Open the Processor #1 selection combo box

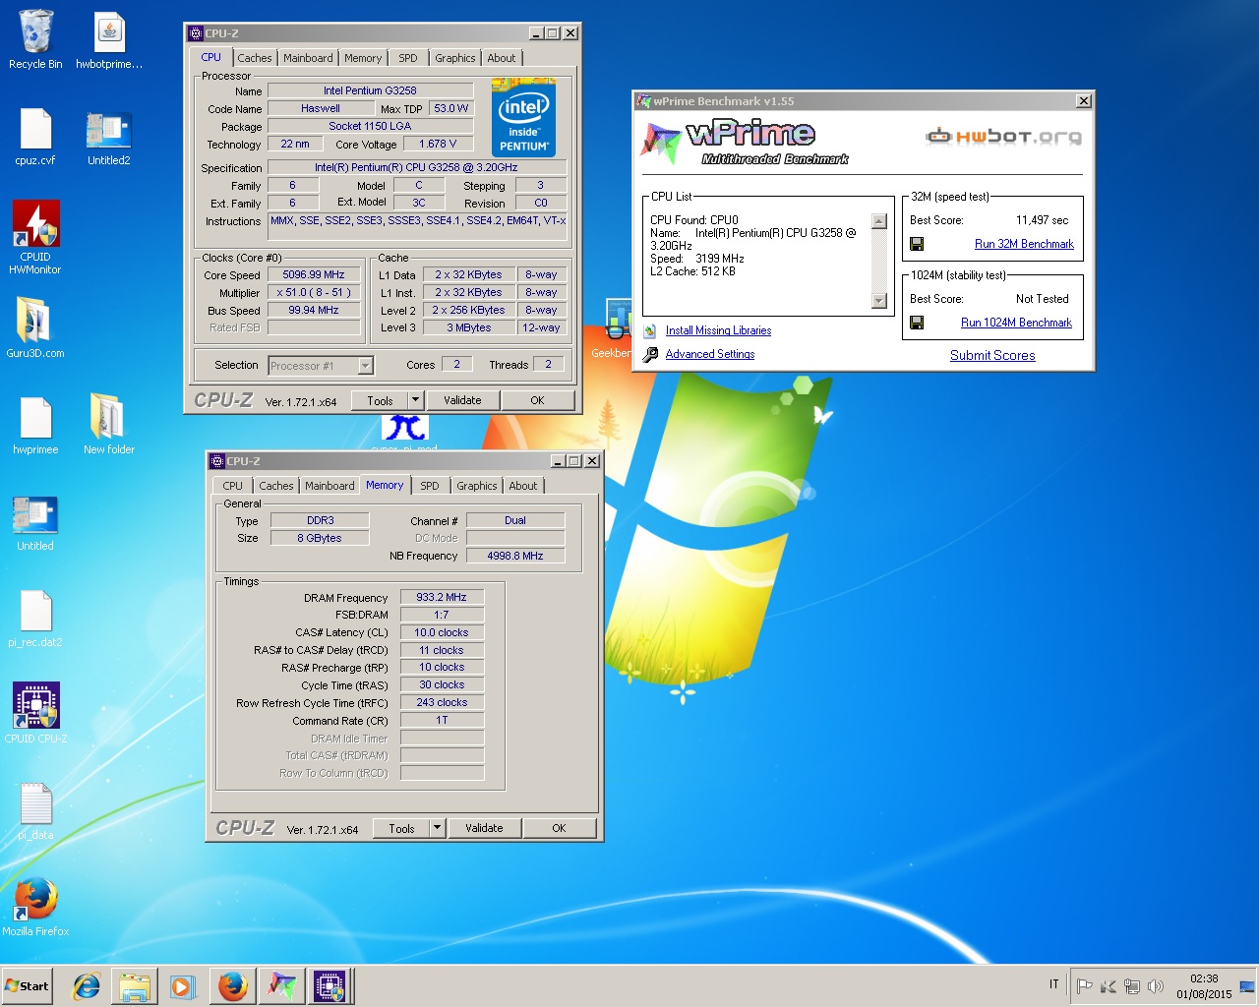tap(321, 366)
